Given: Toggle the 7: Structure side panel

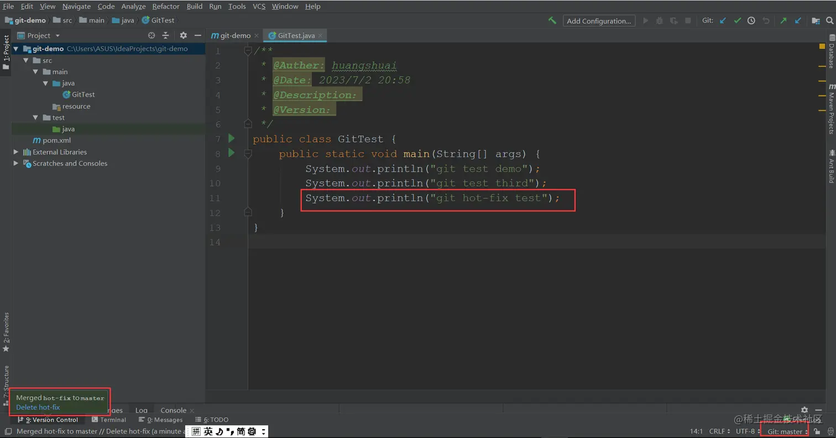Looking at the screenshot, I should click(6, 385).
